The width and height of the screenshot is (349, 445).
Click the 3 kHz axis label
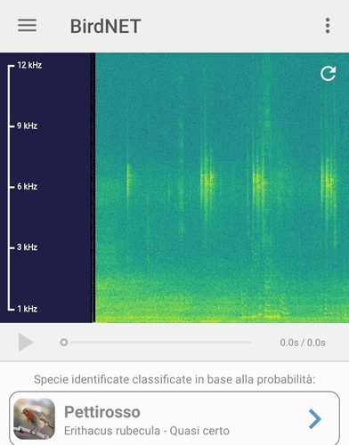coord(27,247)
